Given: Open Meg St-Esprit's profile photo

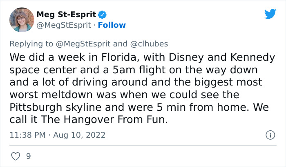Looking at the screenshot, I should coord(21,20).
